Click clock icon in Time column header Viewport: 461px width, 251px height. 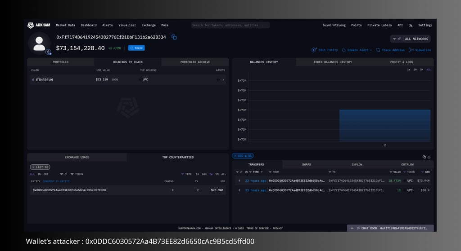point(246,172)
